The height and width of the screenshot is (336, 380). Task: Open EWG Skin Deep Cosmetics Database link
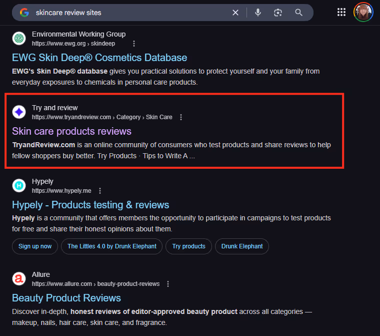(x=99, y=58)
